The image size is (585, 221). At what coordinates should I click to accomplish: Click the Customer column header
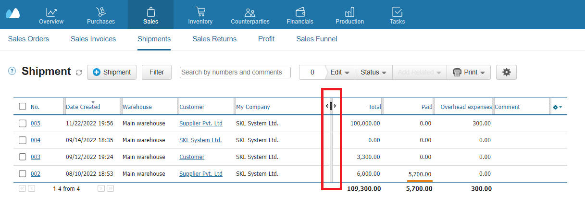click(x=192, y=107)
